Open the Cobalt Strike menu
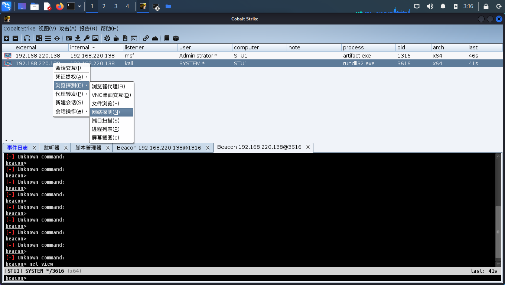Screen dimensions: 505x285 (x=19, y=29)
